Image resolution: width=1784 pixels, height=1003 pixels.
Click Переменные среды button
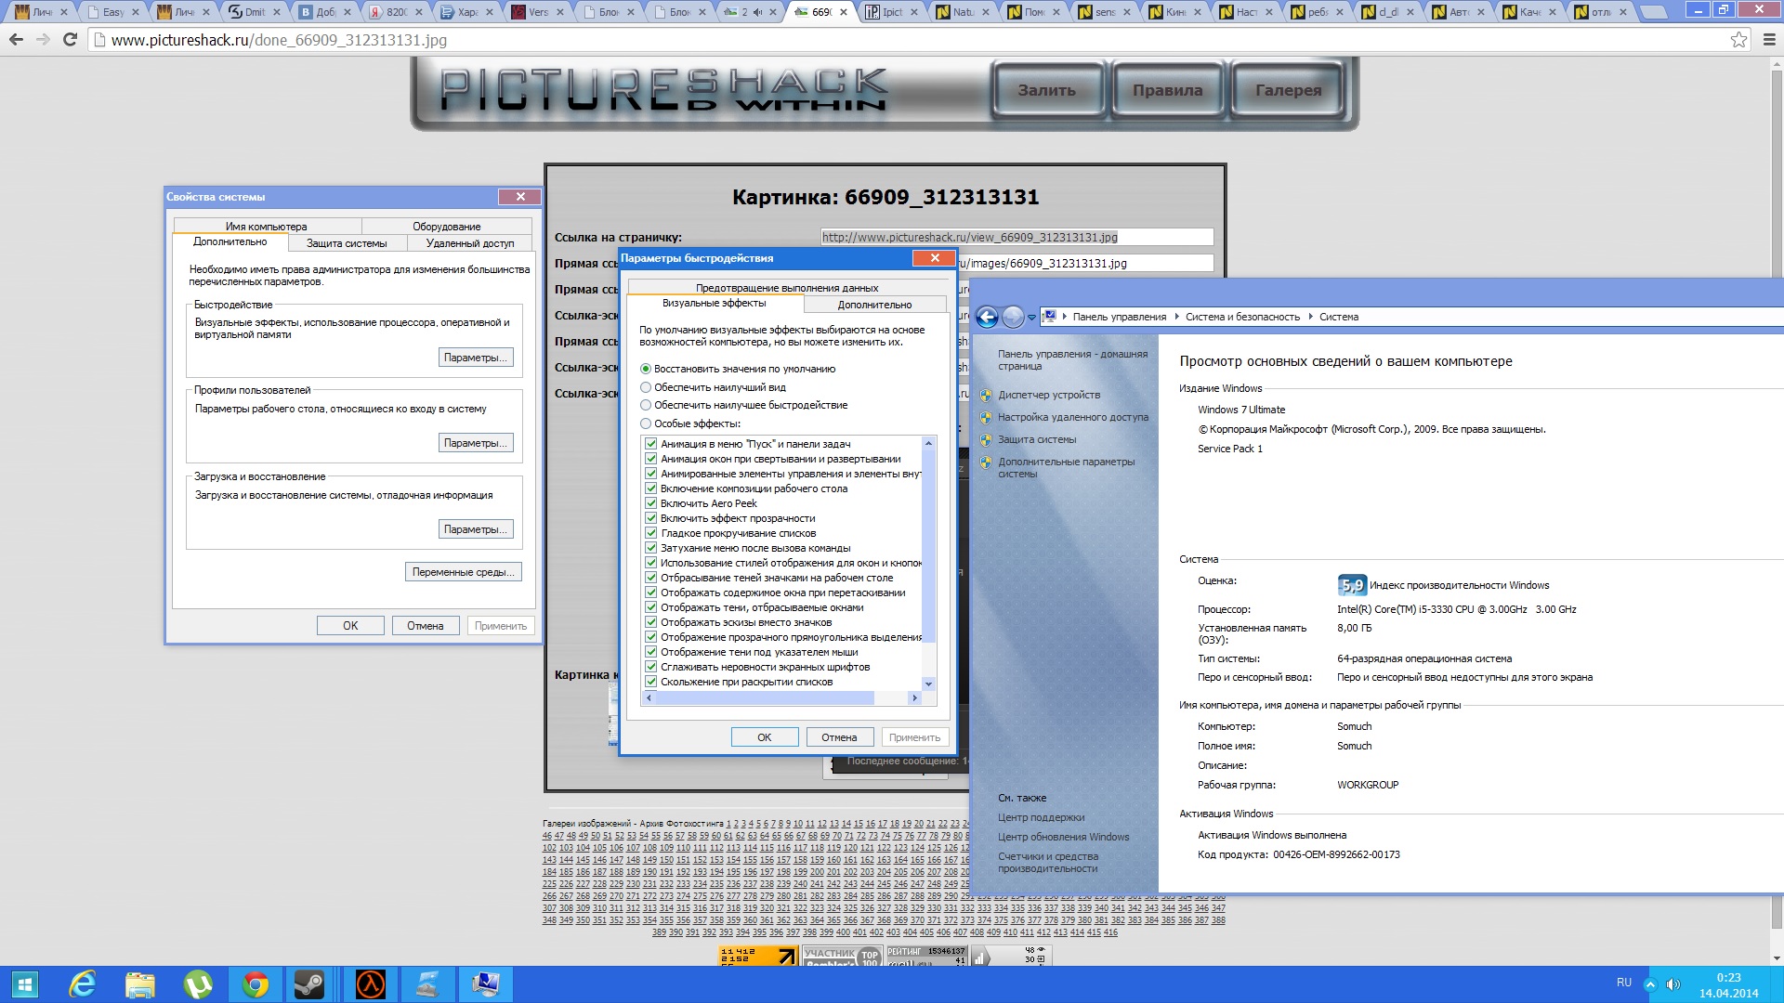(x=464, y=572)
